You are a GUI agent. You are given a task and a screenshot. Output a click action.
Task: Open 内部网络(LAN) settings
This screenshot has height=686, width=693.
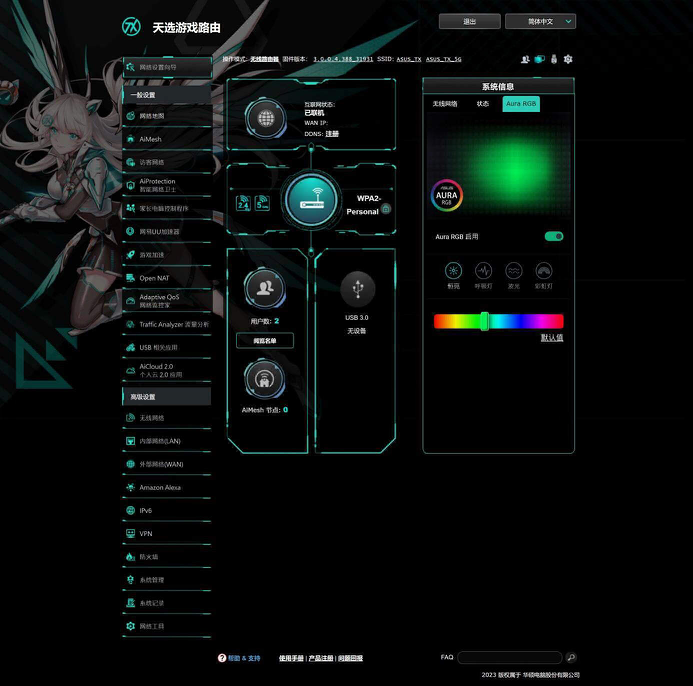(x=167, y=441)
